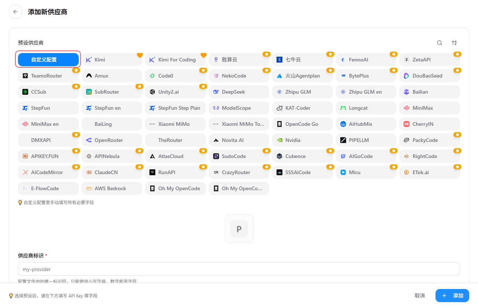Image resolution: width=478 pixels, height=308 pixels.
Task: Pick the TheRouter preset provider
Action: [175, 140]
